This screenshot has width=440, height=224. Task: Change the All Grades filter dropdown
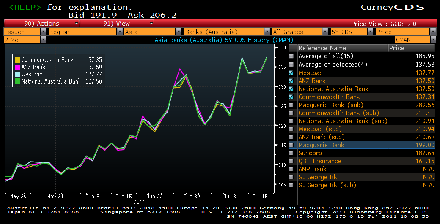(324, 32)
